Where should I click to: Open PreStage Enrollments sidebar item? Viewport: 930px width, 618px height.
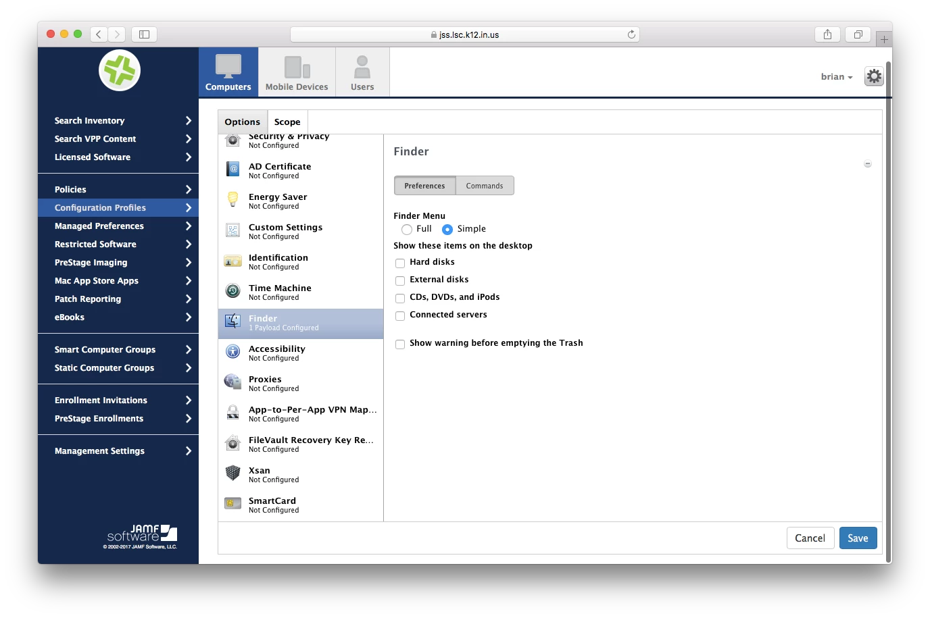[118, 418]
